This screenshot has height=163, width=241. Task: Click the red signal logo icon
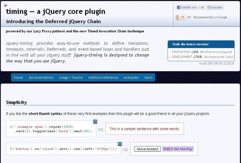click(x=6, y=6)
